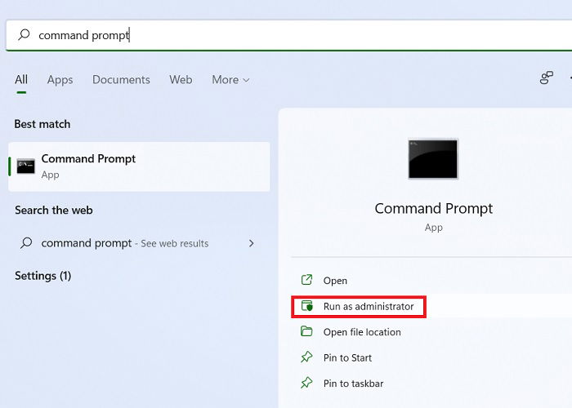Click the pin icon beside Pin to Start
The width and height of the screenshot is (572, 408).
coord(306,357)
